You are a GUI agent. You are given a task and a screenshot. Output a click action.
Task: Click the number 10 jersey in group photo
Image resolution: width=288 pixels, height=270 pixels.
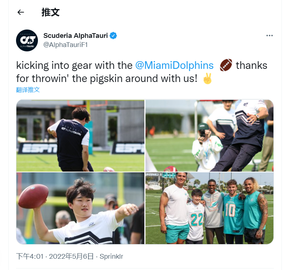coord(234,214)
